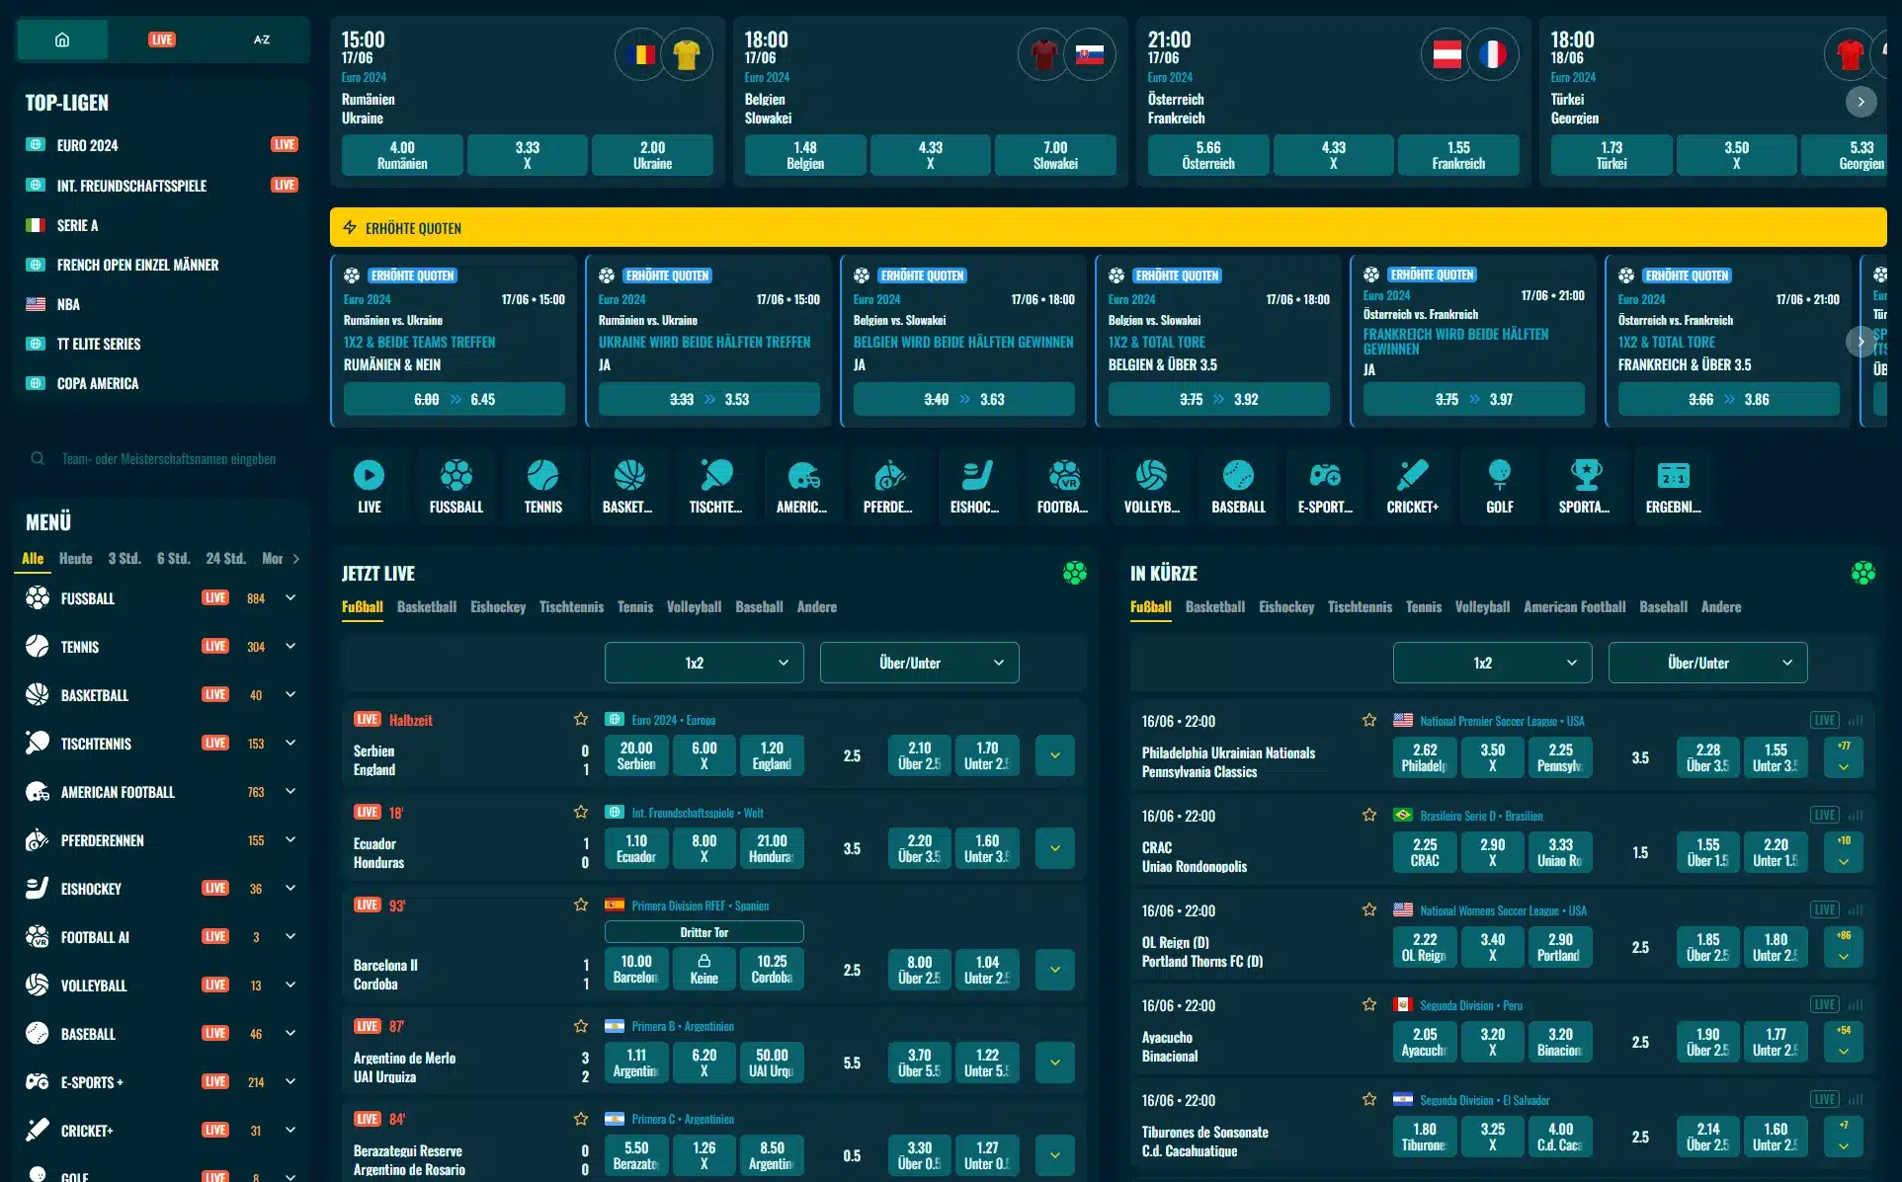
Task: Open NBA in Top-Ligen
Action: click(163, 304)
